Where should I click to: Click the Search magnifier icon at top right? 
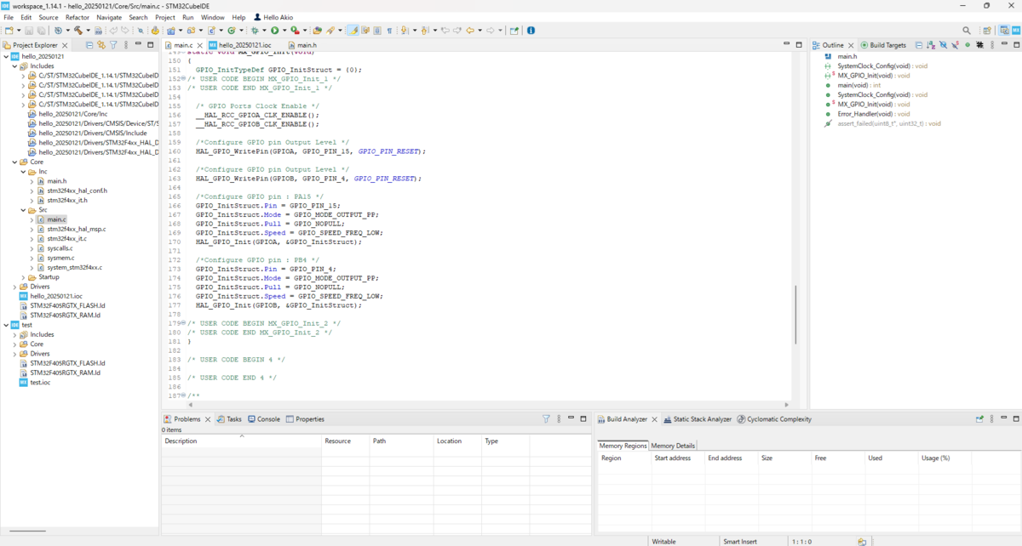967,31
